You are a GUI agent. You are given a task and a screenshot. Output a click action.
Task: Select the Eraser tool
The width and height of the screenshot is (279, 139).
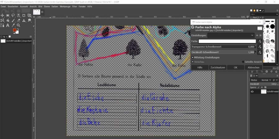pyautogui.click(x=18, y=20)
